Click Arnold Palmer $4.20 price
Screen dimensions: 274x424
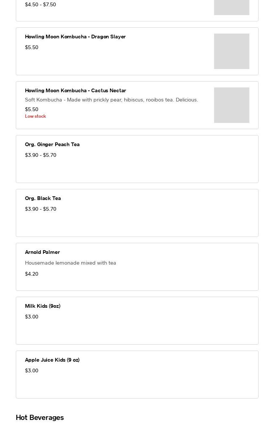(x=32, y=274)
